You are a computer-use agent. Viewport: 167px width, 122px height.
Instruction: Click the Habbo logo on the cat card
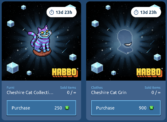pos(65,73)
